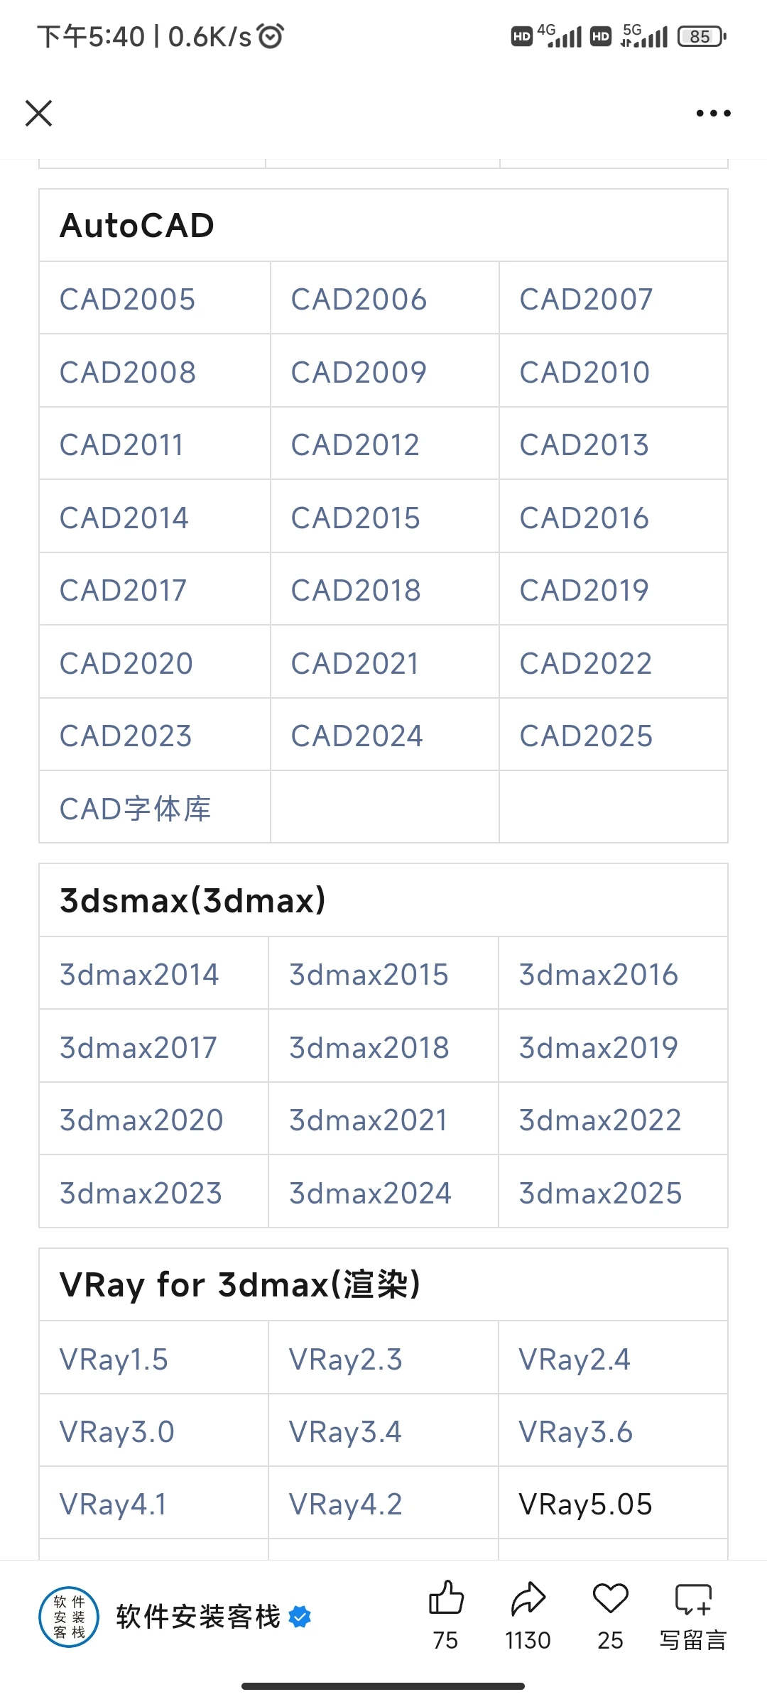The width and height of the screenshot is (767, 1704).
Task: Open the CAD2007 link
Action: 586,299
